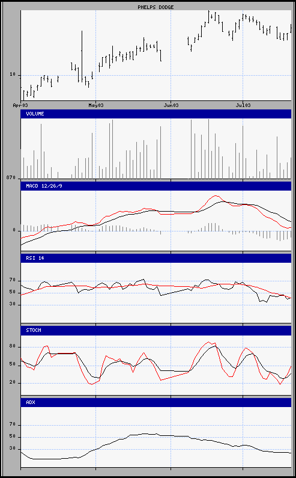Click the STOCH 20 level label
The height and width of the screenshot is (478, 296).
point(12,382)
